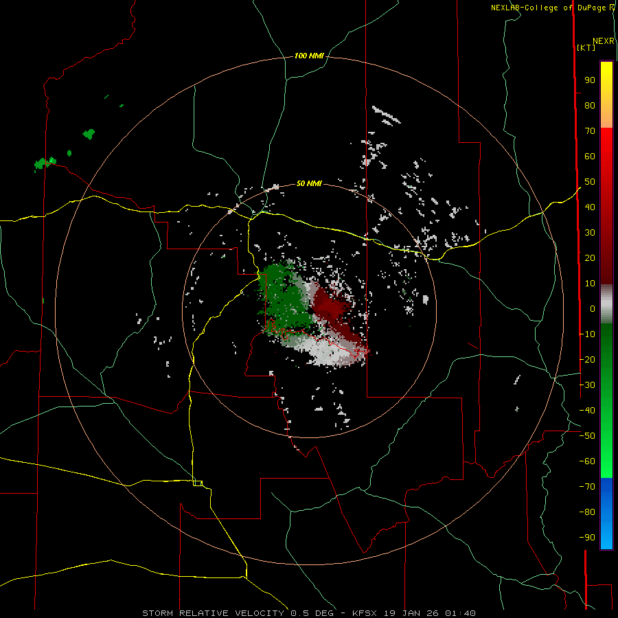Click the positive 20 value on the scale
The image size is (618, 618).
pyautogui.click(x=590, y=258)
